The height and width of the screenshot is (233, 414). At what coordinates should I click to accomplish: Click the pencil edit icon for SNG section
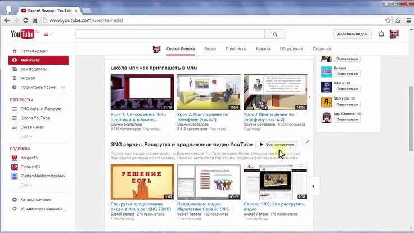(x=307, y=142)
